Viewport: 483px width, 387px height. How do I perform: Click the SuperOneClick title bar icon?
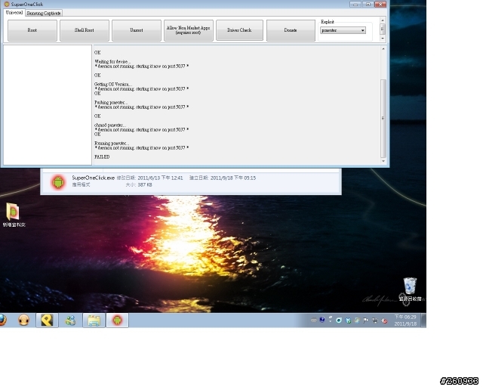click(6, 4)
